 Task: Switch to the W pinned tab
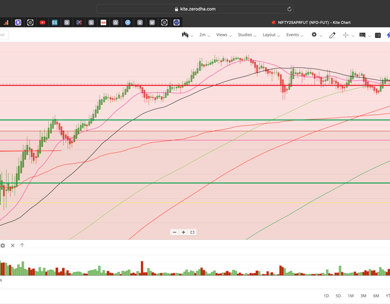pyautogui.click(x=152, y=23)
